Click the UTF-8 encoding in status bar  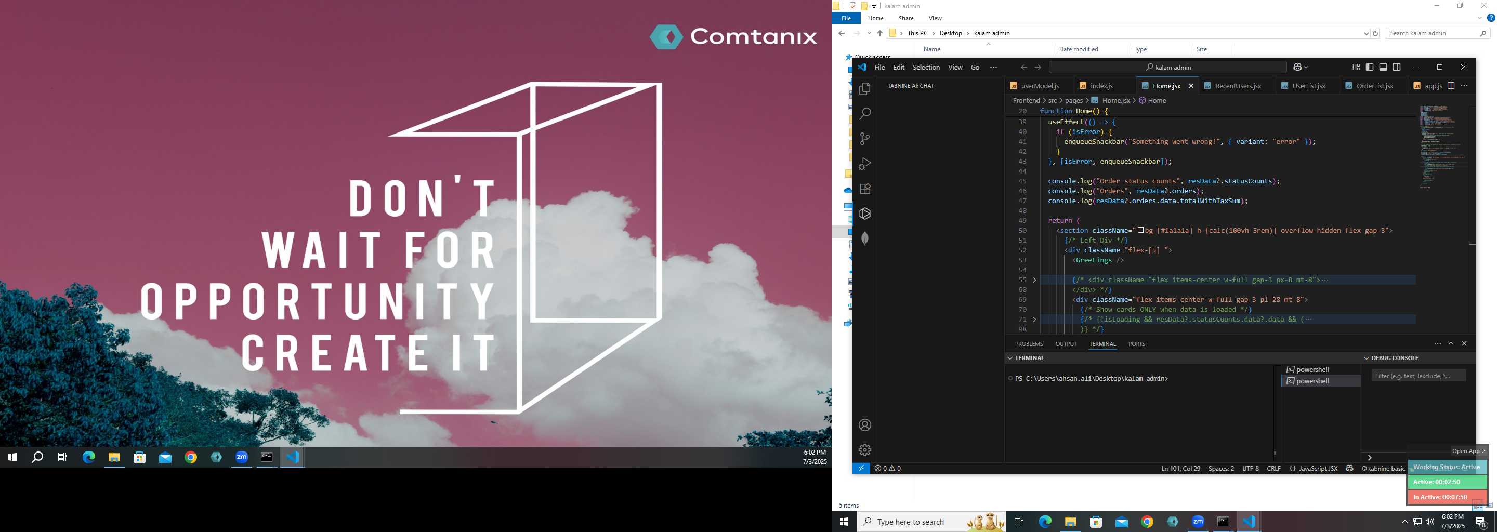pos(1250,468)
